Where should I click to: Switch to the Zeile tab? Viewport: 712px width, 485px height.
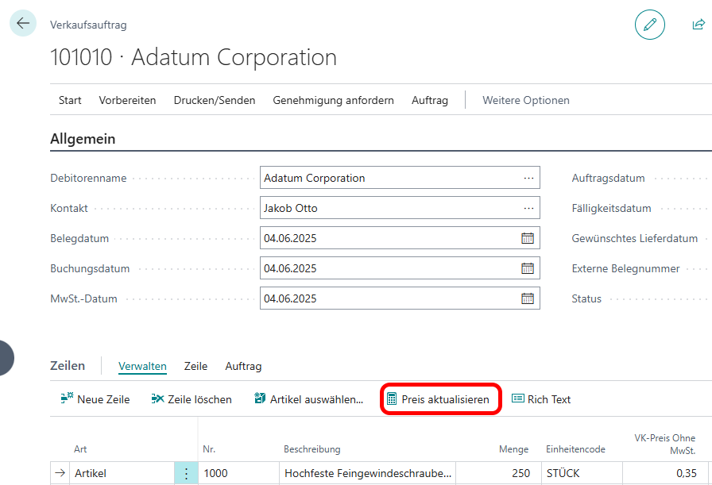coord(195,366)
